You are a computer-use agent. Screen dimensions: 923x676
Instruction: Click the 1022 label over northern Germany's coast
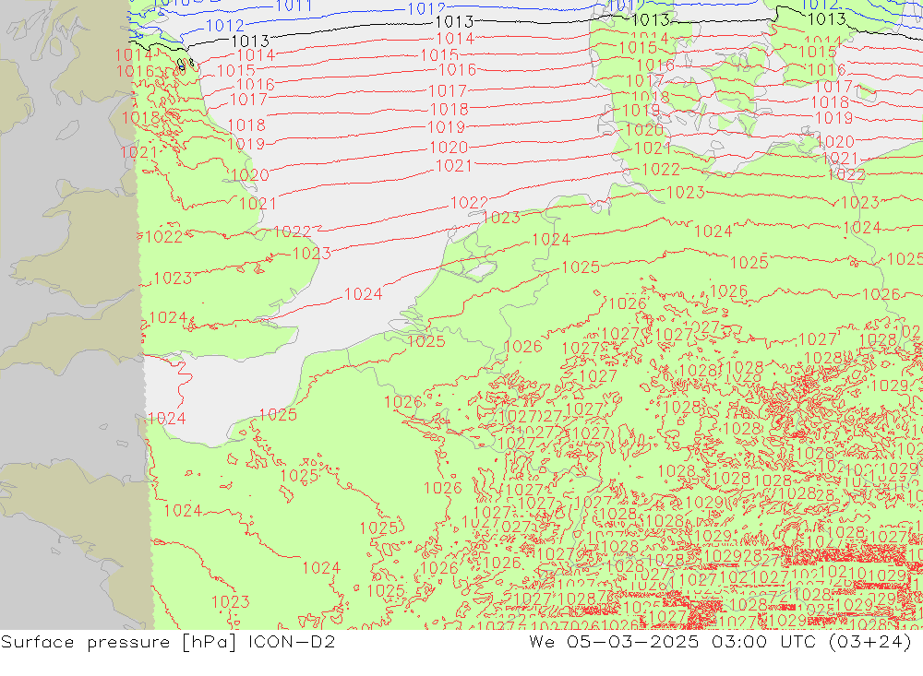[x=661, y=170]
